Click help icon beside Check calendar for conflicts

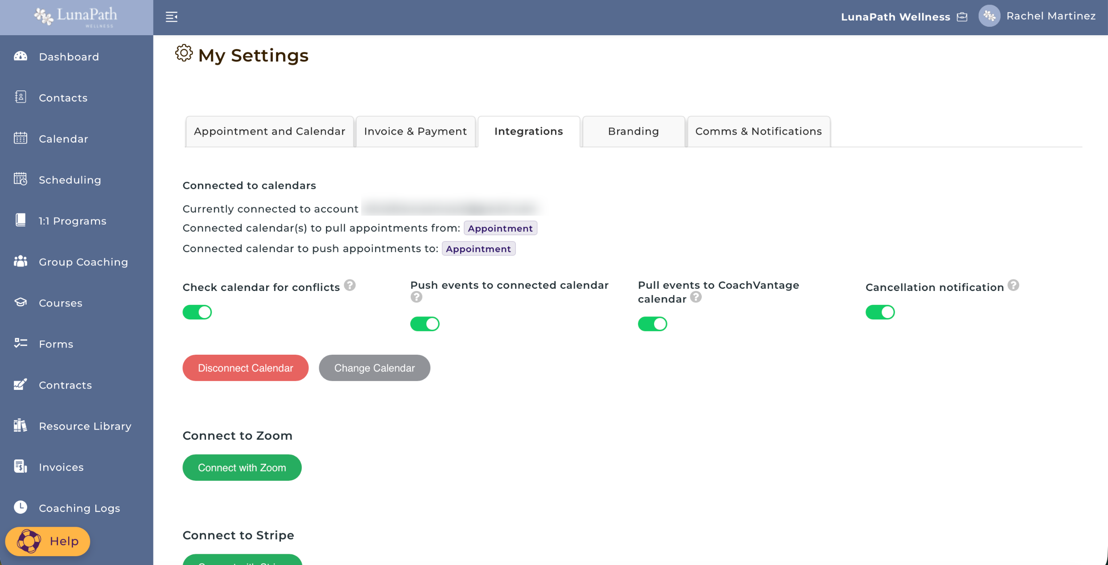click(350, 285)
